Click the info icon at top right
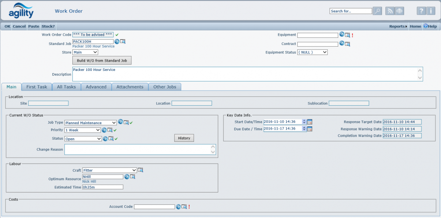Image resolution: width=441 pixels, height=218 pixels. 431,11
